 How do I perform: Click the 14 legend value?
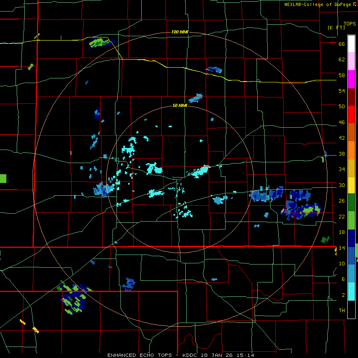click(x=342, y=248)
